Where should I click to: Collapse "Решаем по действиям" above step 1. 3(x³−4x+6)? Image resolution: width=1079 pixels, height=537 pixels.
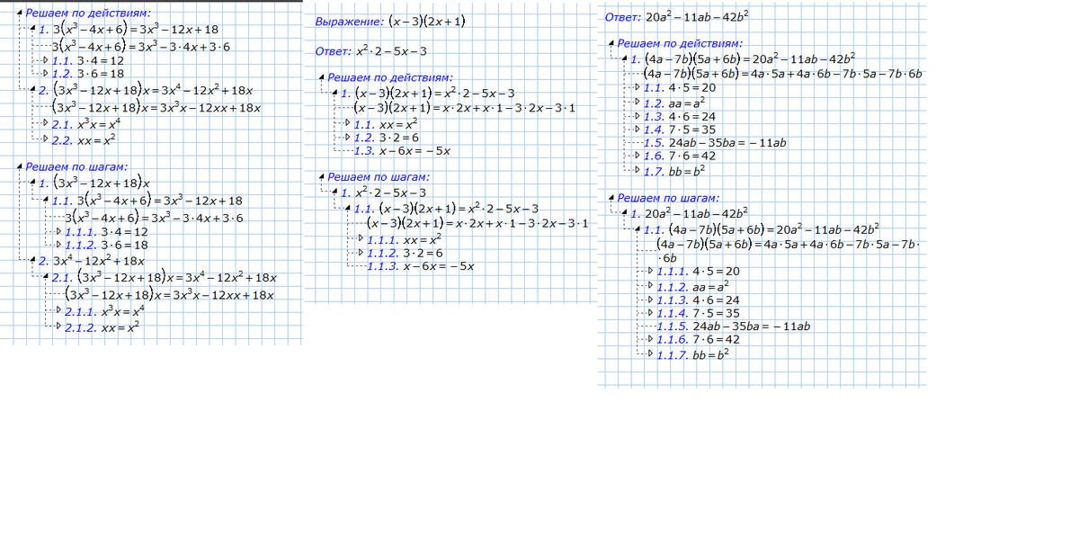(20, 13)
